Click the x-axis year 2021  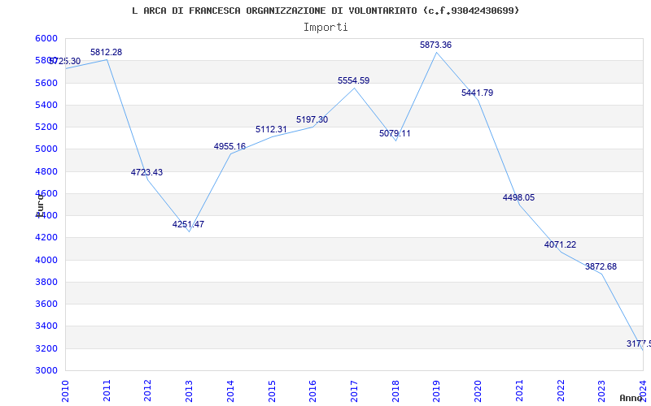(519, 391)
